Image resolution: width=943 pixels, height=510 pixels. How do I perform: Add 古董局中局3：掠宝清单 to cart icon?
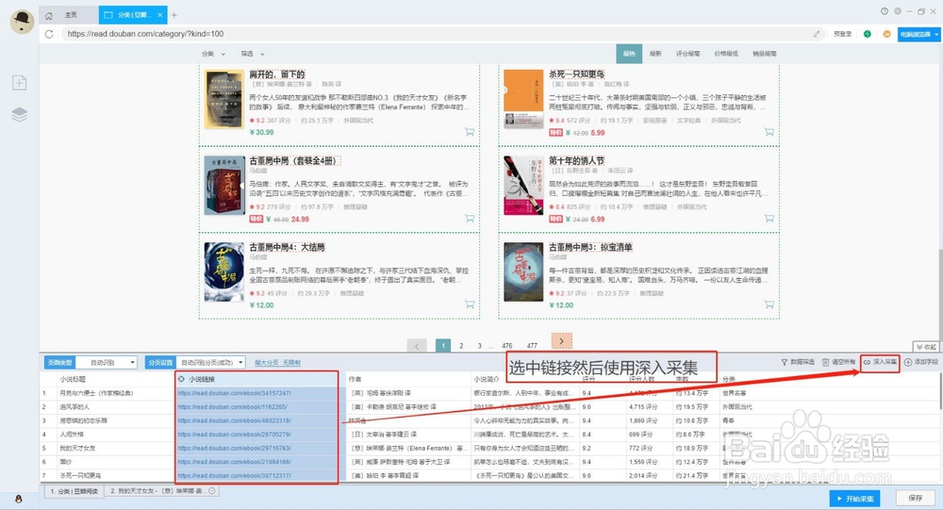(769, 304)
